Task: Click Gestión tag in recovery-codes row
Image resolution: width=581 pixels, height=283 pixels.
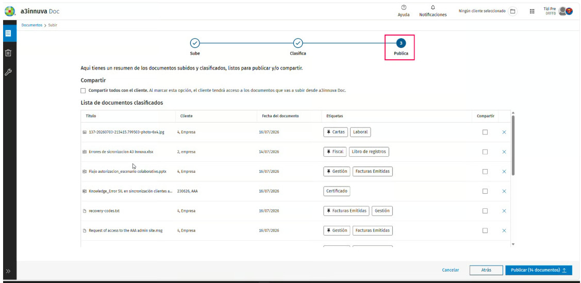Action: pyautogui.click(x=382, y=211)
